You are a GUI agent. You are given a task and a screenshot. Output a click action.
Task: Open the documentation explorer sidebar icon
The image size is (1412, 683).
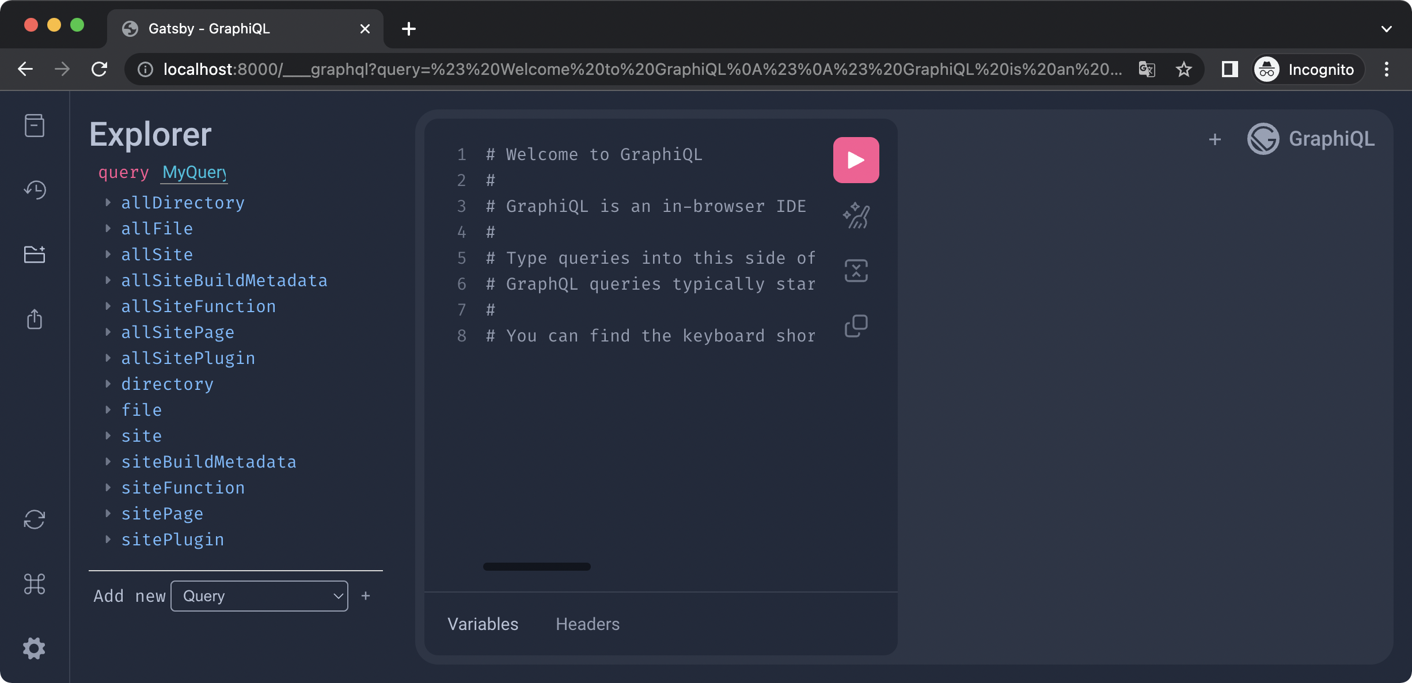point(35,126)
